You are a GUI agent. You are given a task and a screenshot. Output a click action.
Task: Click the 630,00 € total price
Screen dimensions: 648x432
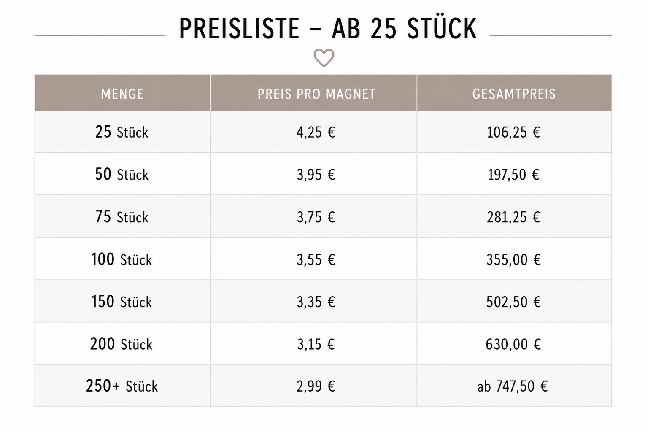513,344
